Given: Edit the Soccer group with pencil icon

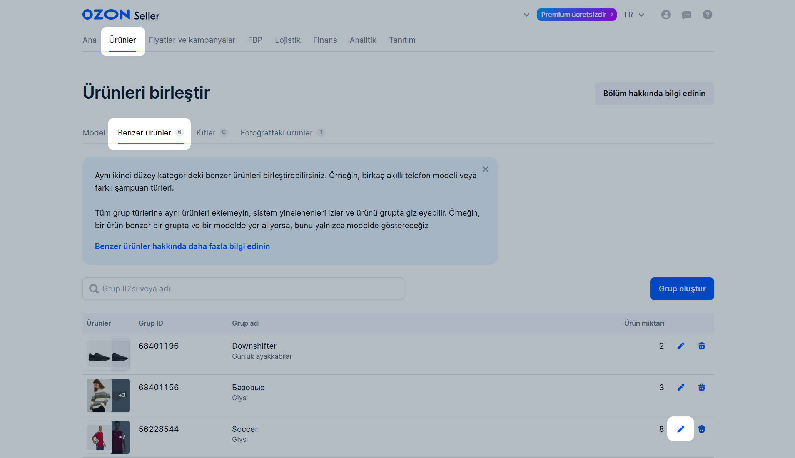Looking at the screenshot, I should pyautogui.click(x=681, y=429).
